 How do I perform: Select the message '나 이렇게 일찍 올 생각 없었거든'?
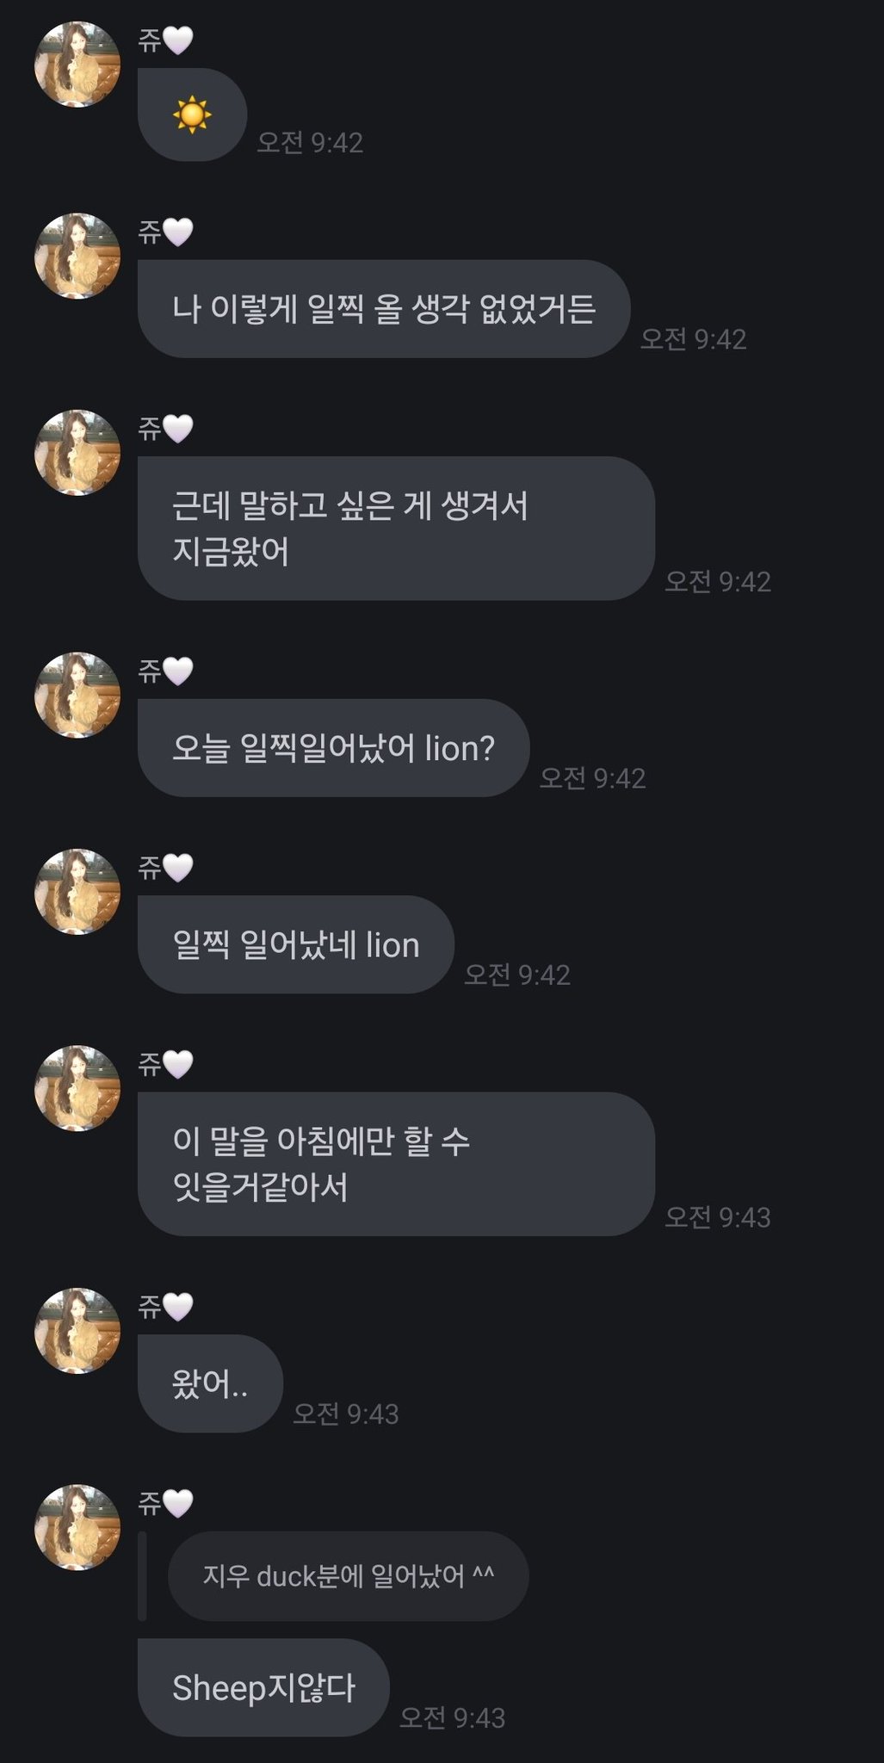coord(384,309)
